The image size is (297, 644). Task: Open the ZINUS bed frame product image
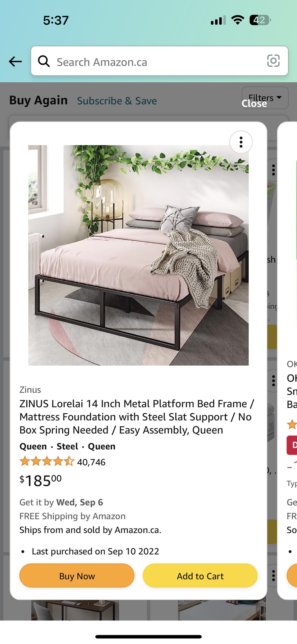pos(138,255)
